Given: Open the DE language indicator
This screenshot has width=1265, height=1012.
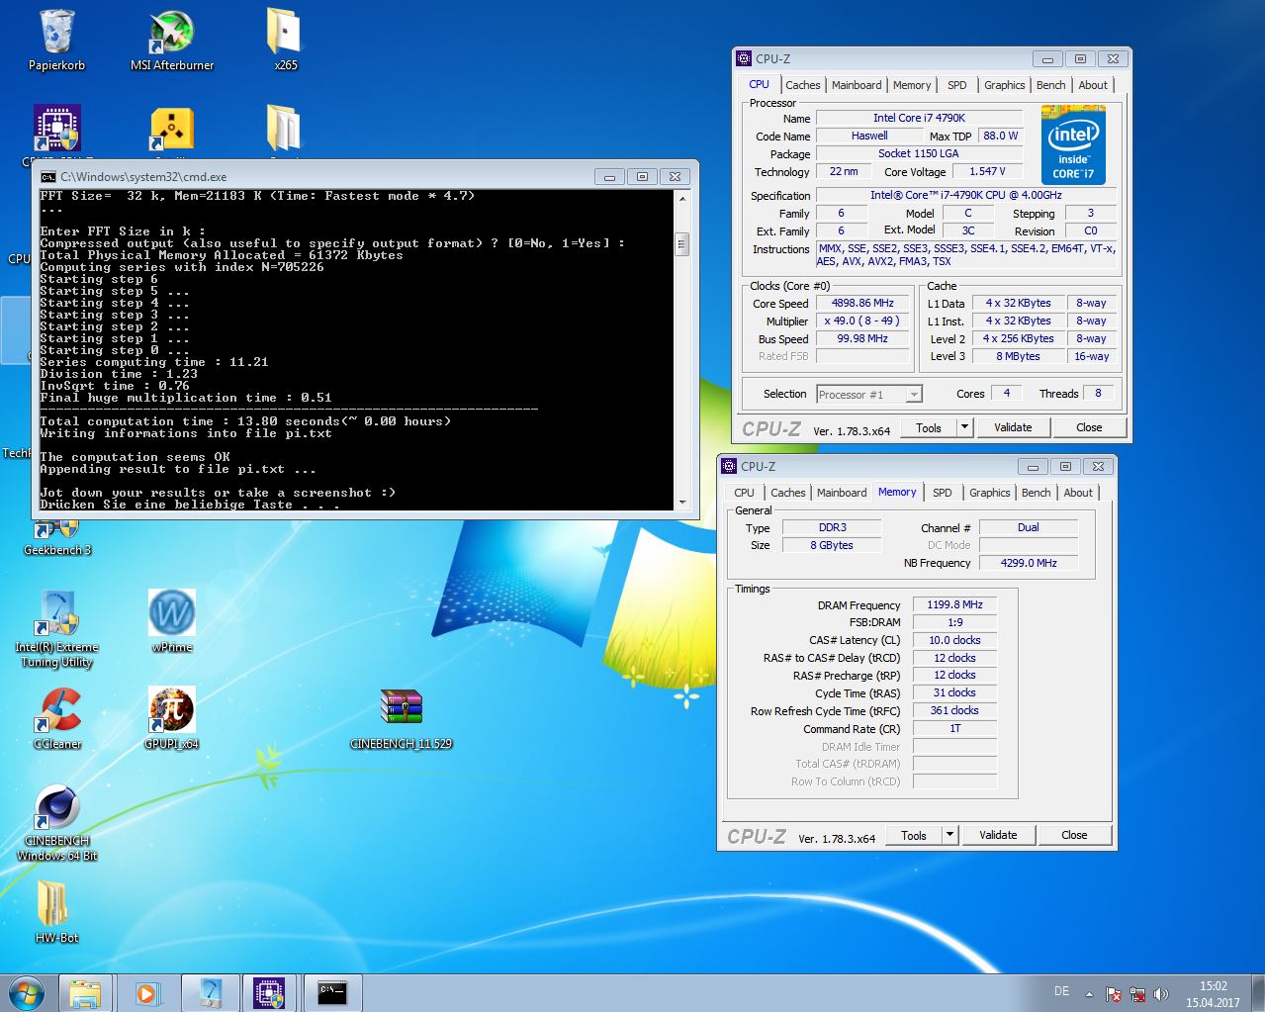Looking at the screenshot, I should 1061,991.
